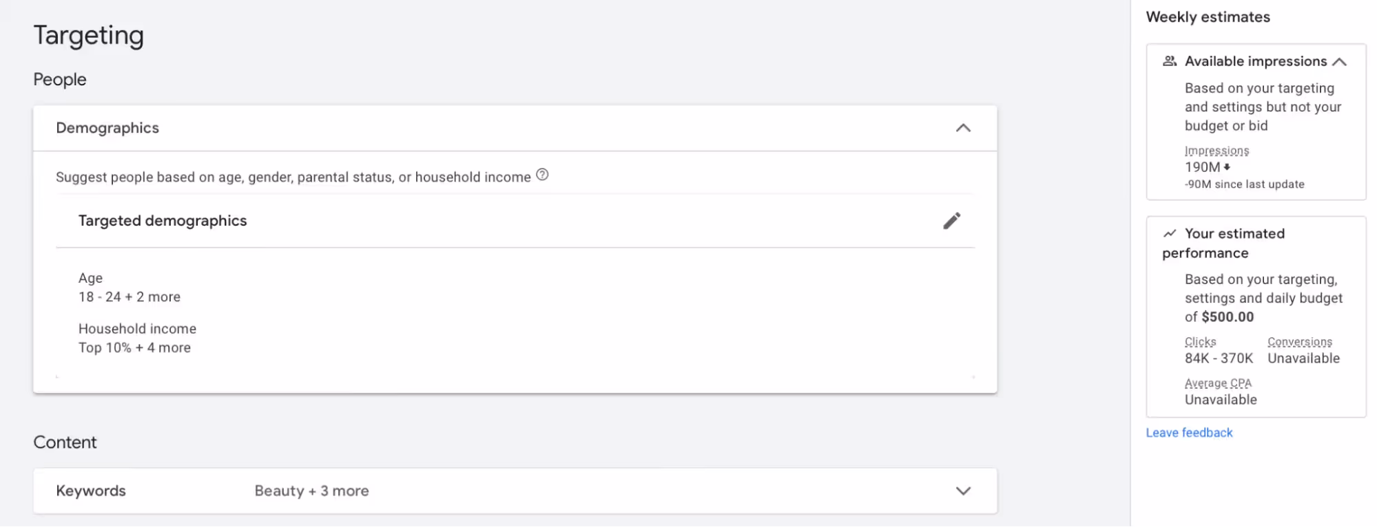
Task: Select the Targeting page title
Action: pyautogui.click(x=89, y=35)
